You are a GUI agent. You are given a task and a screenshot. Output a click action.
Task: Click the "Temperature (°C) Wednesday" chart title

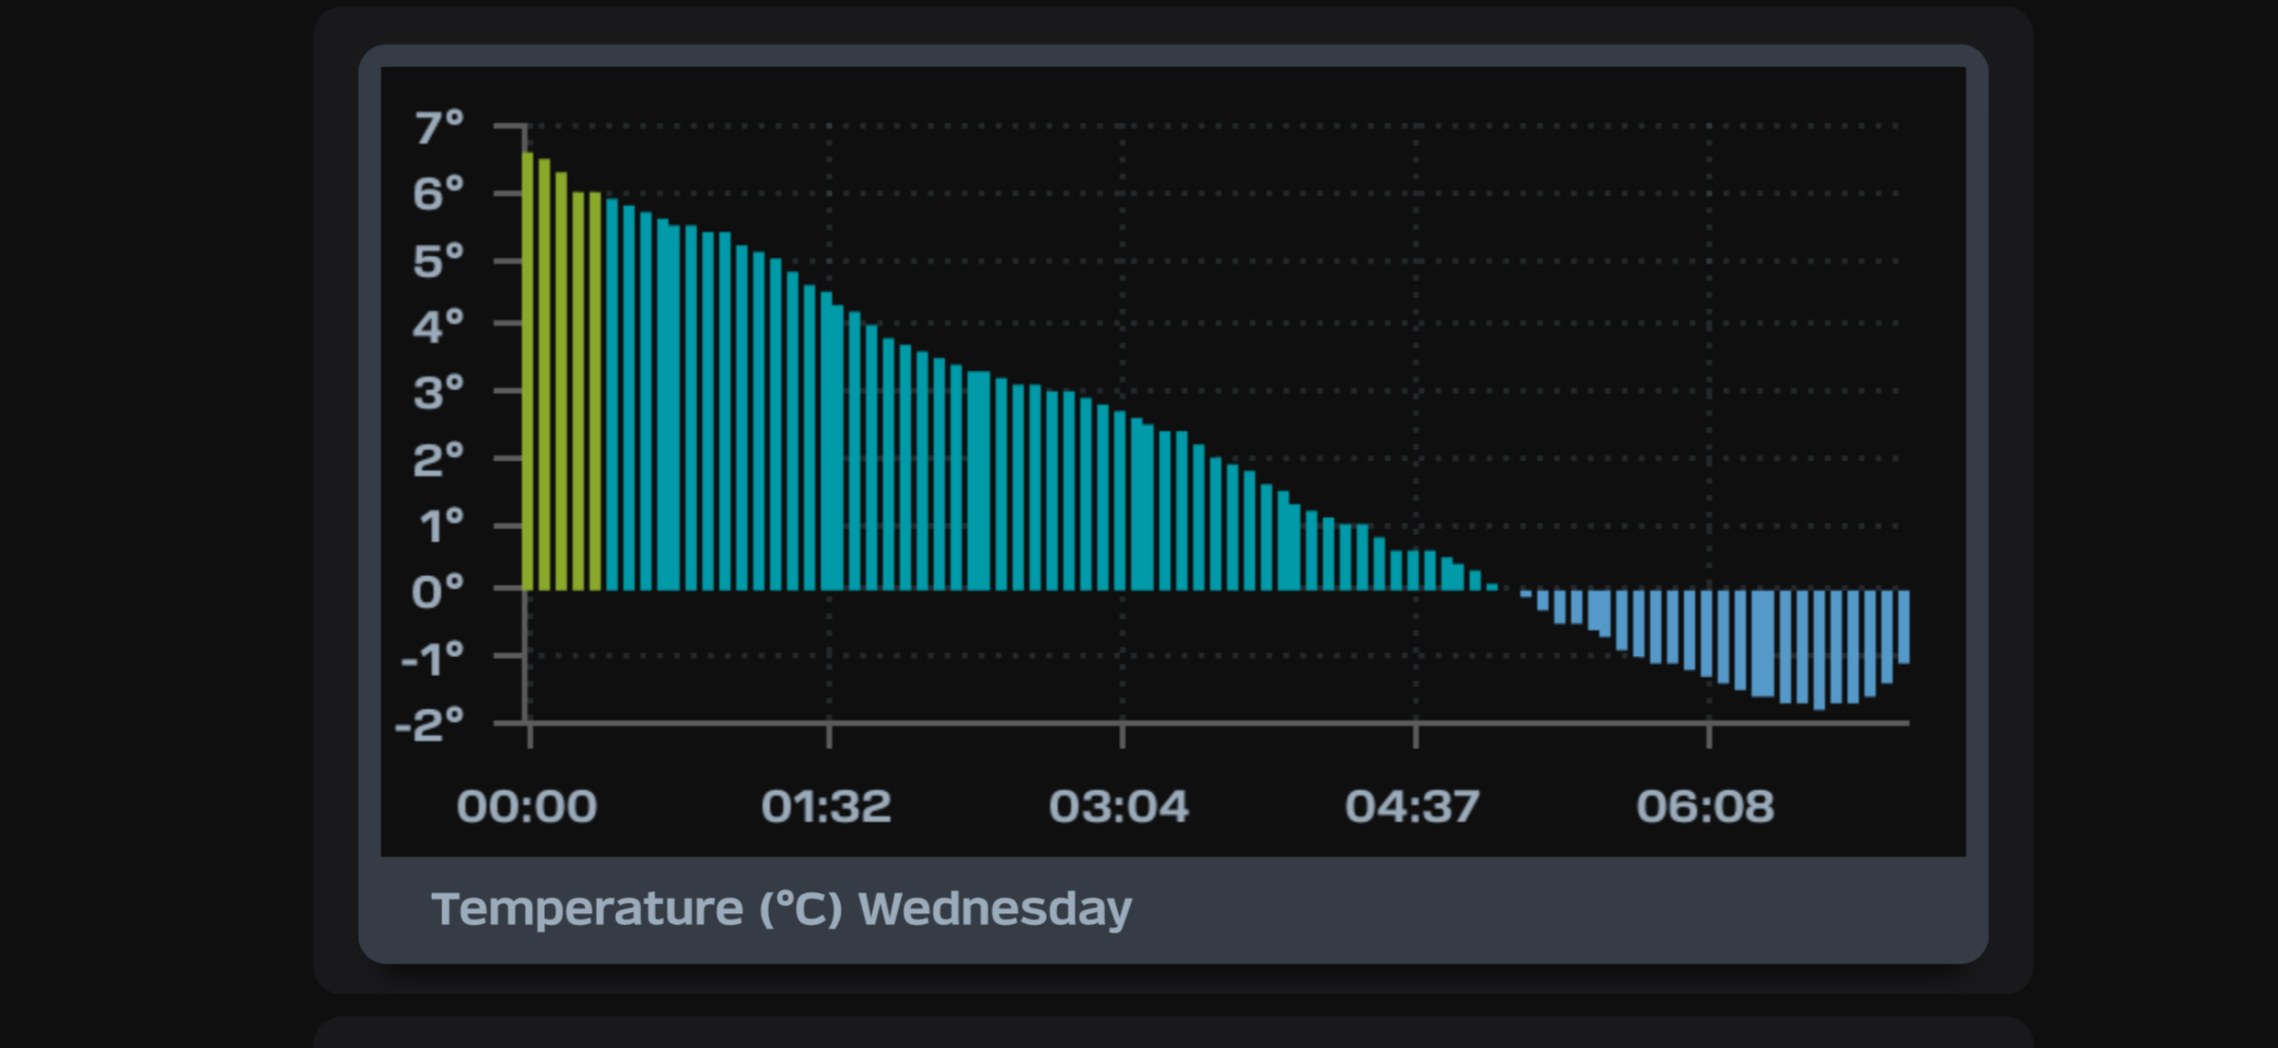[781, 909]
